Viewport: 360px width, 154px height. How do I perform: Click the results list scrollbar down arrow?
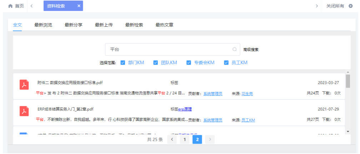tap(348, 131)
